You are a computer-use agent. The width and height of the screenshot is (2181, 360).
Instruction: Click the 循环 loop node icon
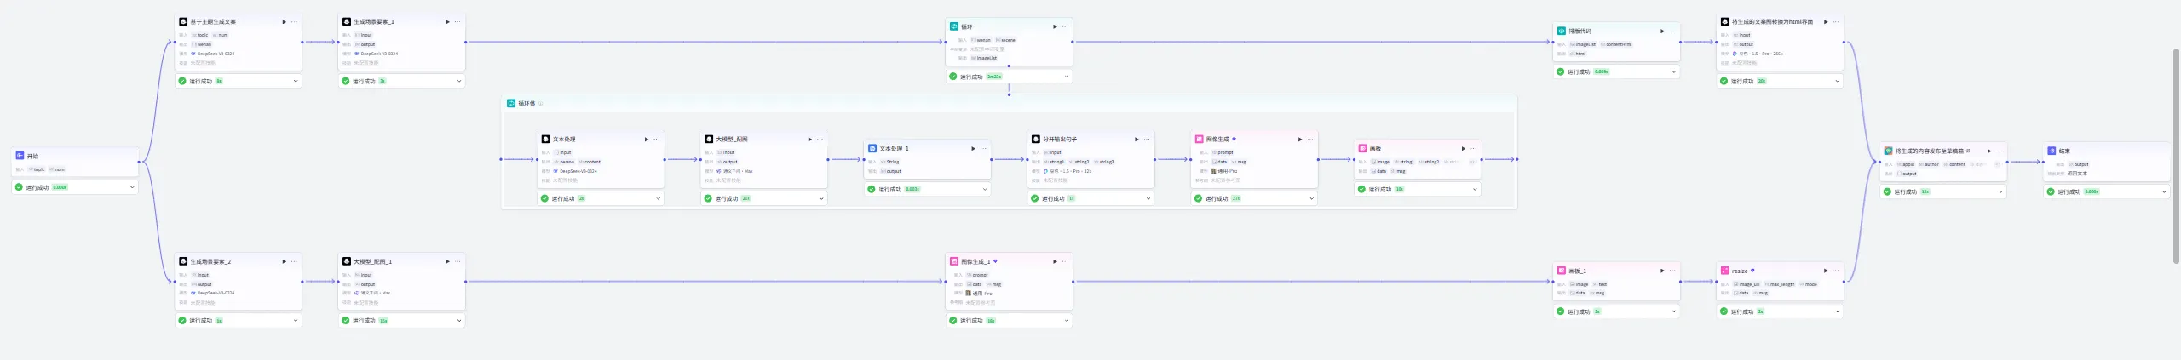[953, 26]
